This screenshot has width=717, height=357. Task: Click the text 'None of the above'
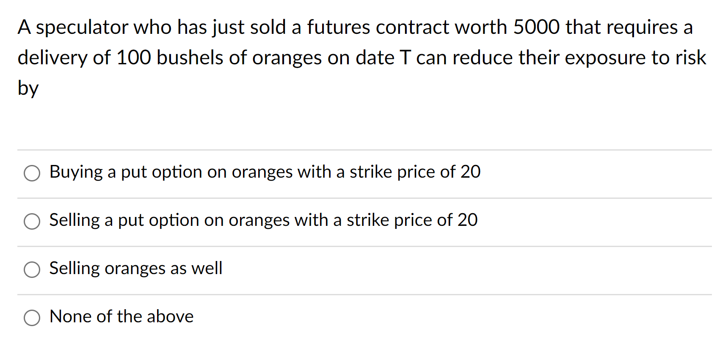tap(121, 317)
